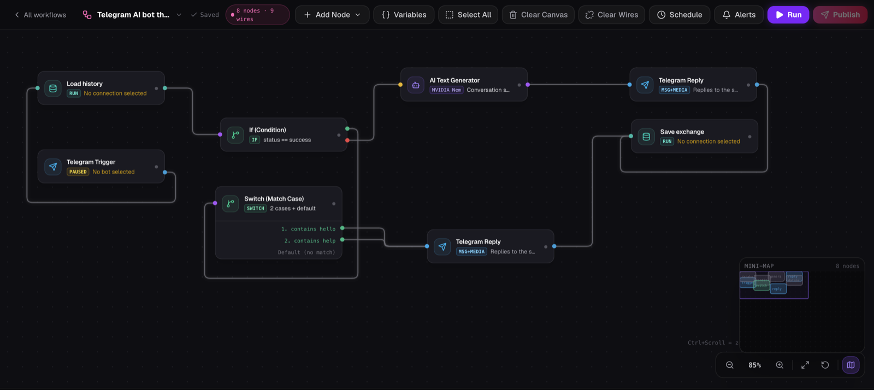This screenshot has height=390, width=874.
Task: Click Select All in the toolbar
Action: pos(468,15)
